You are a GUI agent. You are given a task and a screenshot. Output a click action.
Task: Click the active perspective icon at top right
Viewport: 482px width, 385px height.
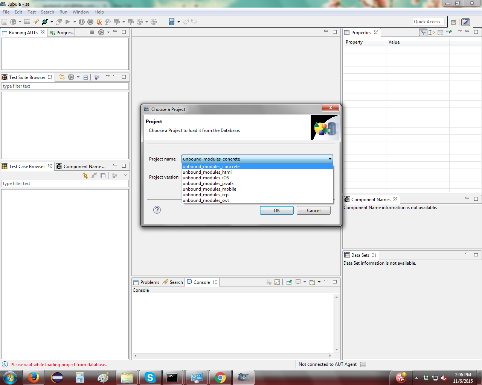466,22
